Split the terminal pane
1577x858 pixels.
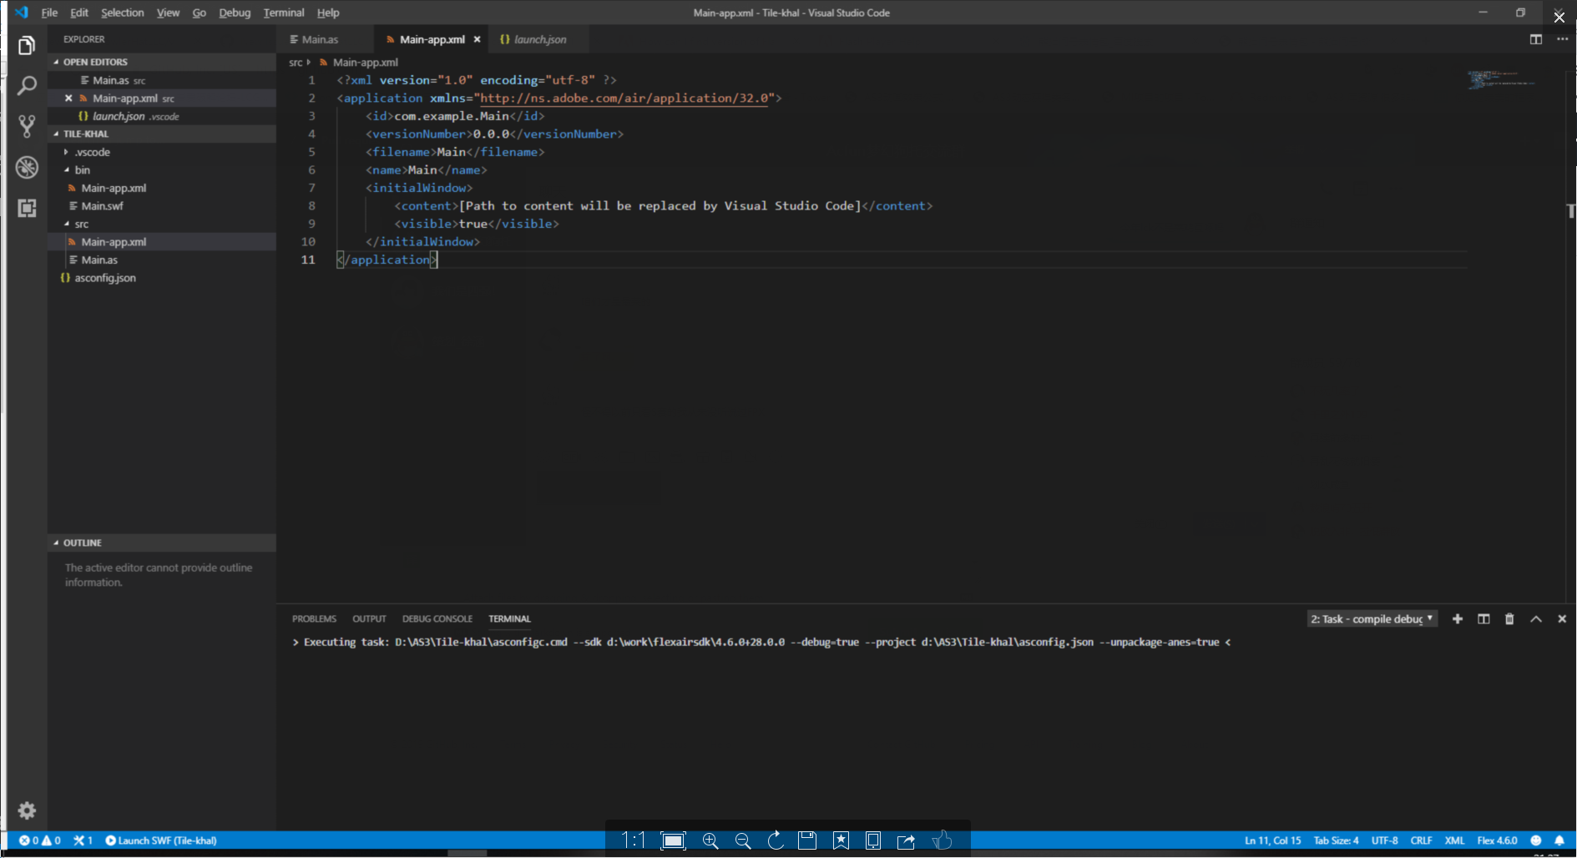click(x=1483, y=618)
